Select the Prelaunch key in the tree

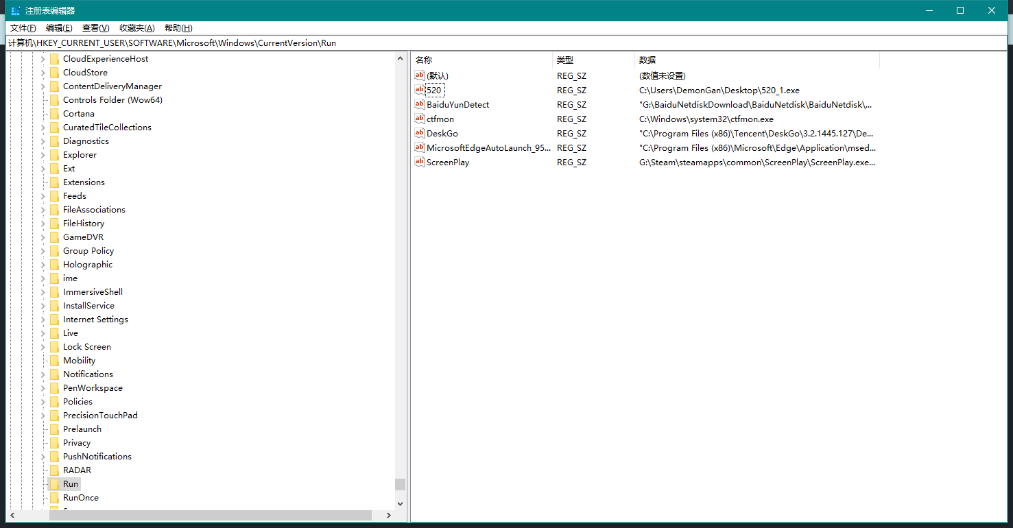(x=82, y=429)
